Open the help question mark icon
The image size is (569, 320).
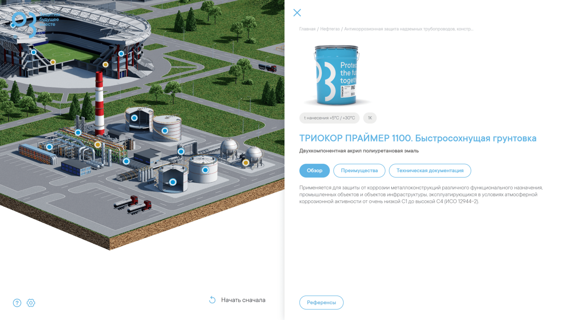pos(17,303)
